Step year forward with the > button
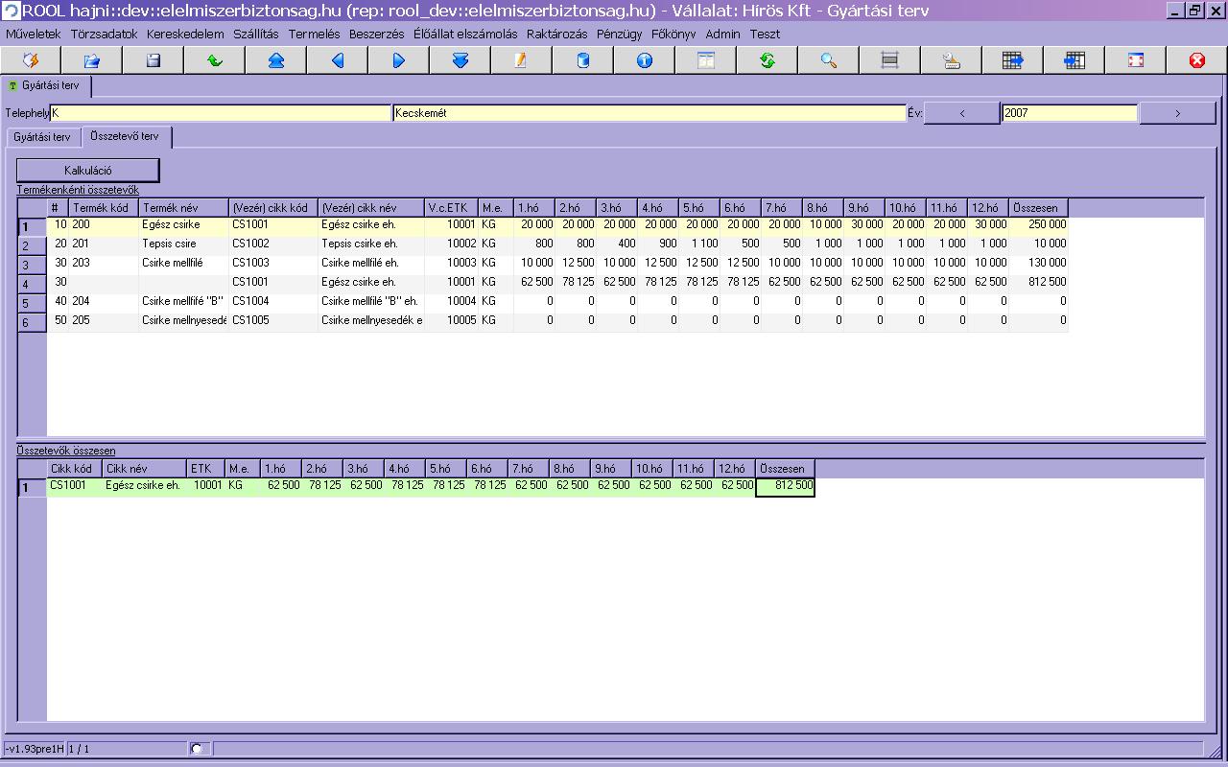Viewport: 1228px width, 767px height. point(1177,113)
